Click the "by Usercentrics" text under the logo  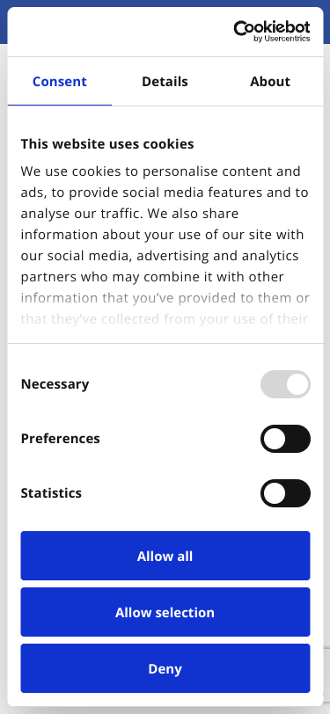tap(282, 39)
